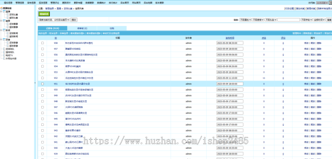Sort by the 发布时间 column header
332x159 pixels.
coord(230,38)
